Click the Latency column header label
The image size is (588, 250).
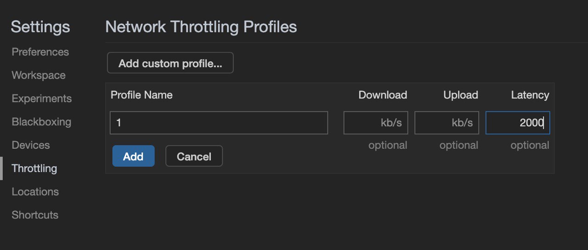coord(530,95)
